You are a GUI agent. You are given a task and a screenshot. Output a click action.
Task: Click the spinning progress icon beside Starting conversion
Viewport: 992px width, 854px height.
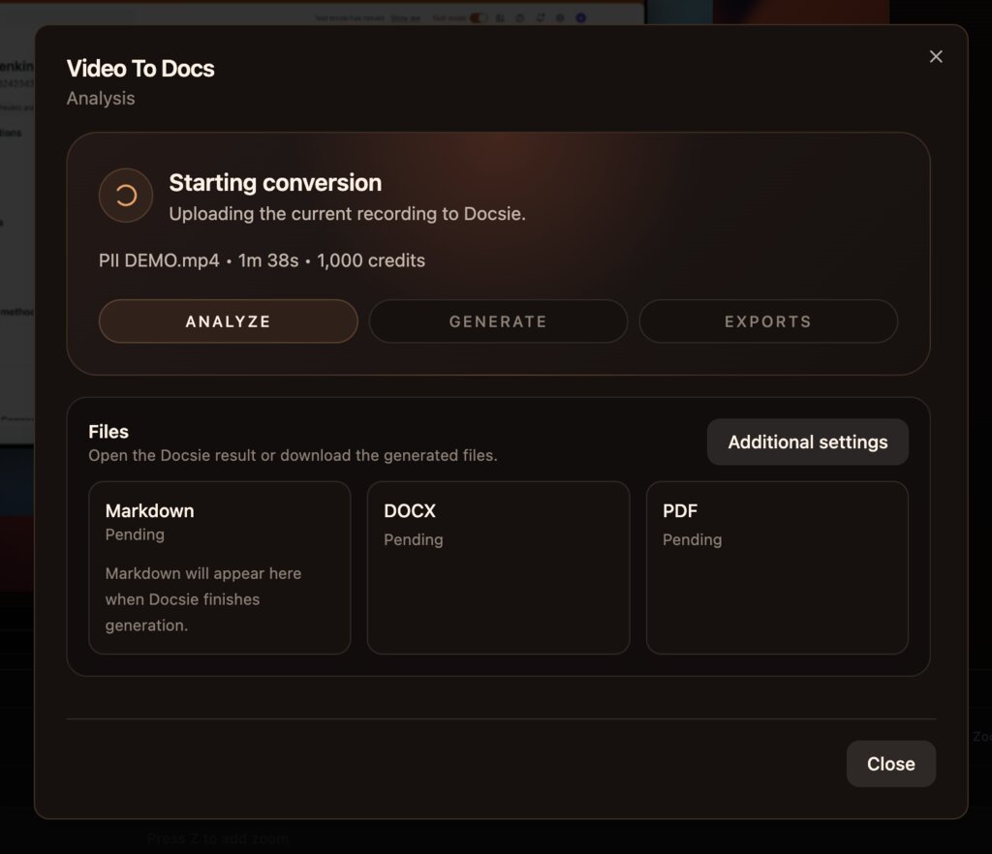coord(126,196)
